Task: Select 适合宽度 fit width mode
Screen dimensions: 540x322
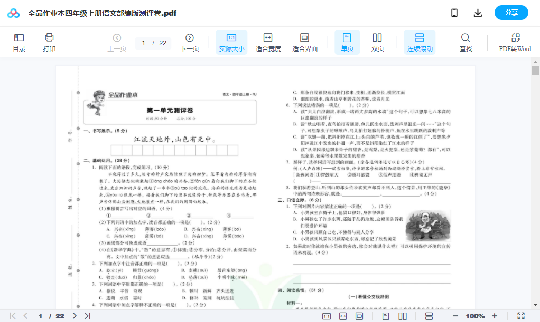Action: click(268, 42)
